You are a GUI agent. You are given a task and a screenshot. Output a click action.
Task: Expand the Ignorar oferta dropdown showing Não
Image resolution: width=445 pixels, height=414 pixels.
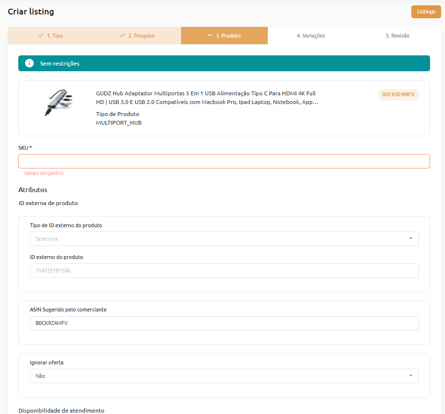point(224,376)
